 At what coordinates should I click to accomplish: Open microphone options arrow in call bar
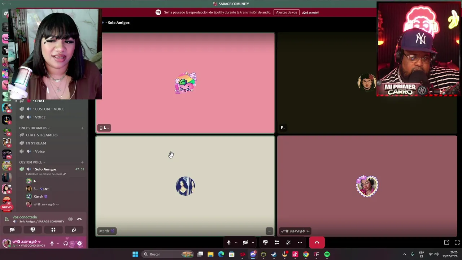point(236,243)
